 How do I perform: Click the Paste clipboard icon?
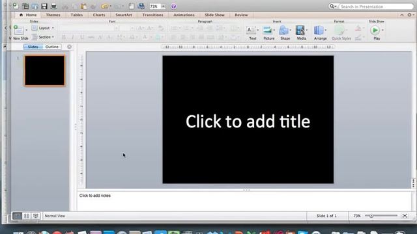point(84,6)
